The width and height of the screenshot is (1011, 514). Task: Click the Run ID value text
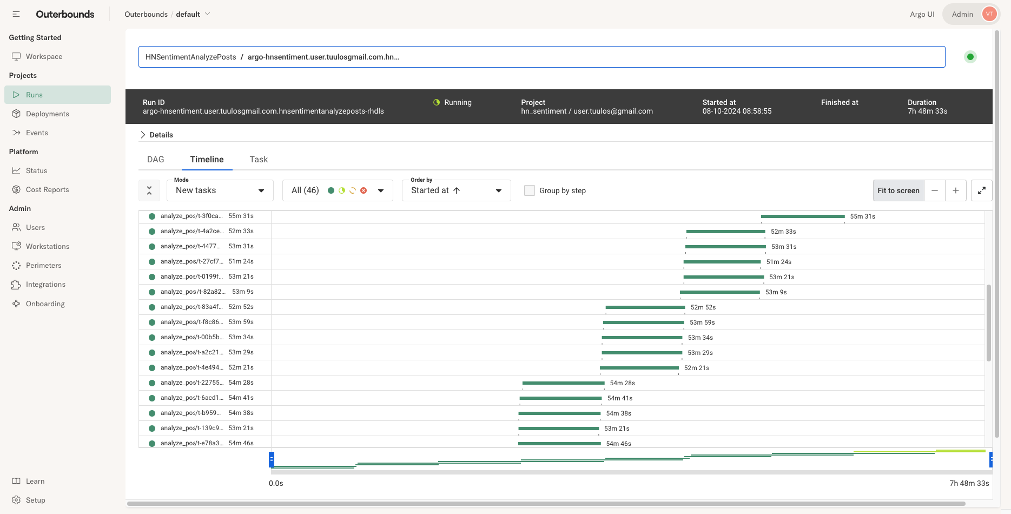[263, 111]
